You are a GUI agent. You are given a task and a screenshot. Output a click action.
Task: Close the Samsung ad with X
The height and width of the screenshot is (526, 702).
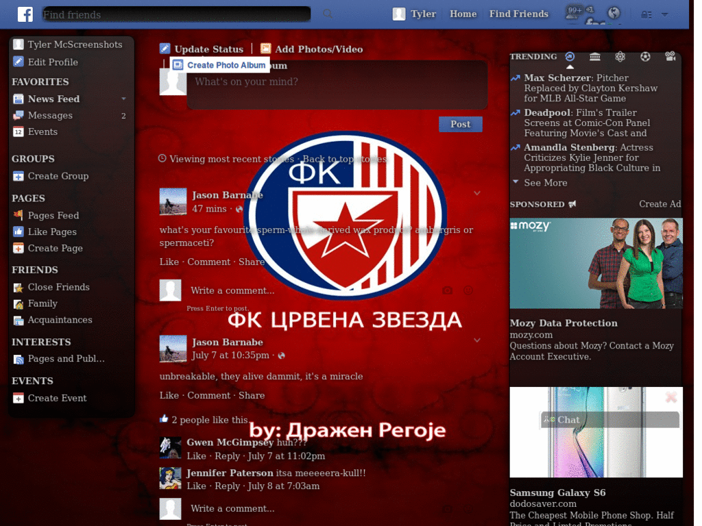(670, 397)
